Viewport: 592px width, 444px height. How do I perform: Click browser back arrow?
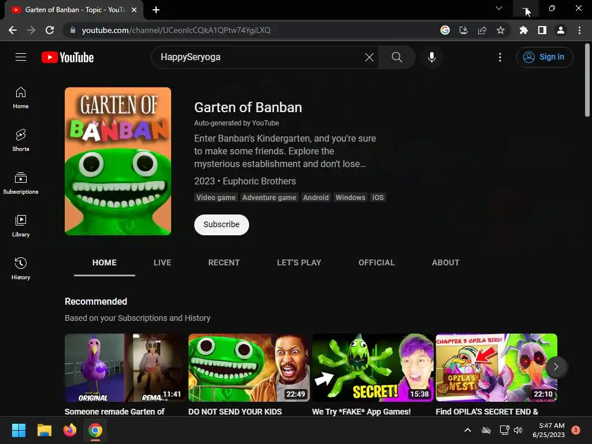13,30
